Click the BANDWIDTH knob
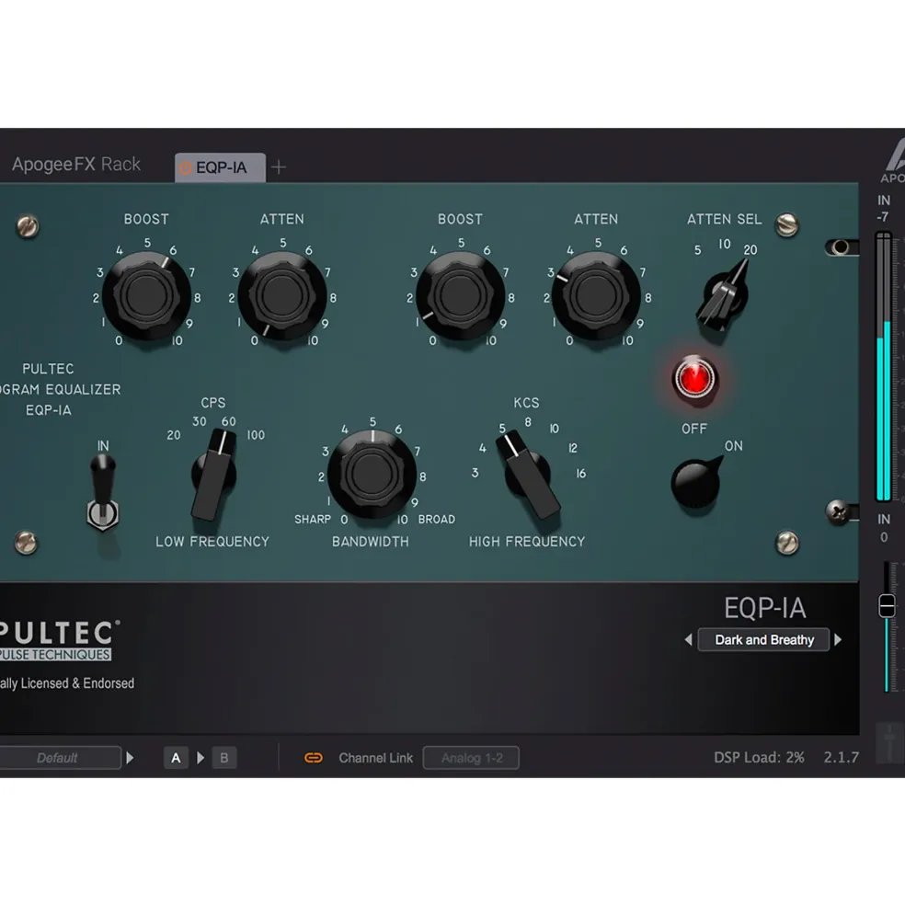This screenshot has width=905, height=906. coord(372,474)
